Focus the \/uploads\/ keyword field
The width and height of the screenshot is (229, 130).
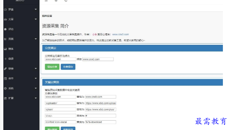coord(61,103)
